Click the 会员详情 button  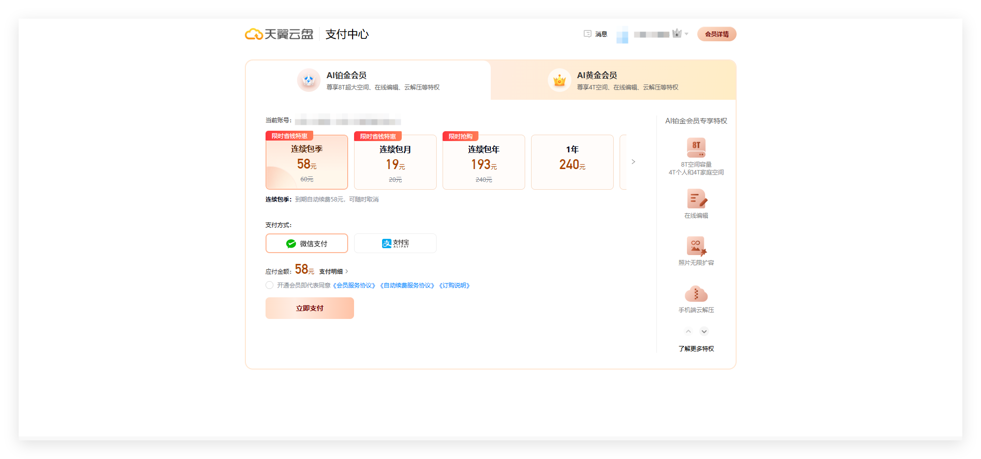pos(716,34)
